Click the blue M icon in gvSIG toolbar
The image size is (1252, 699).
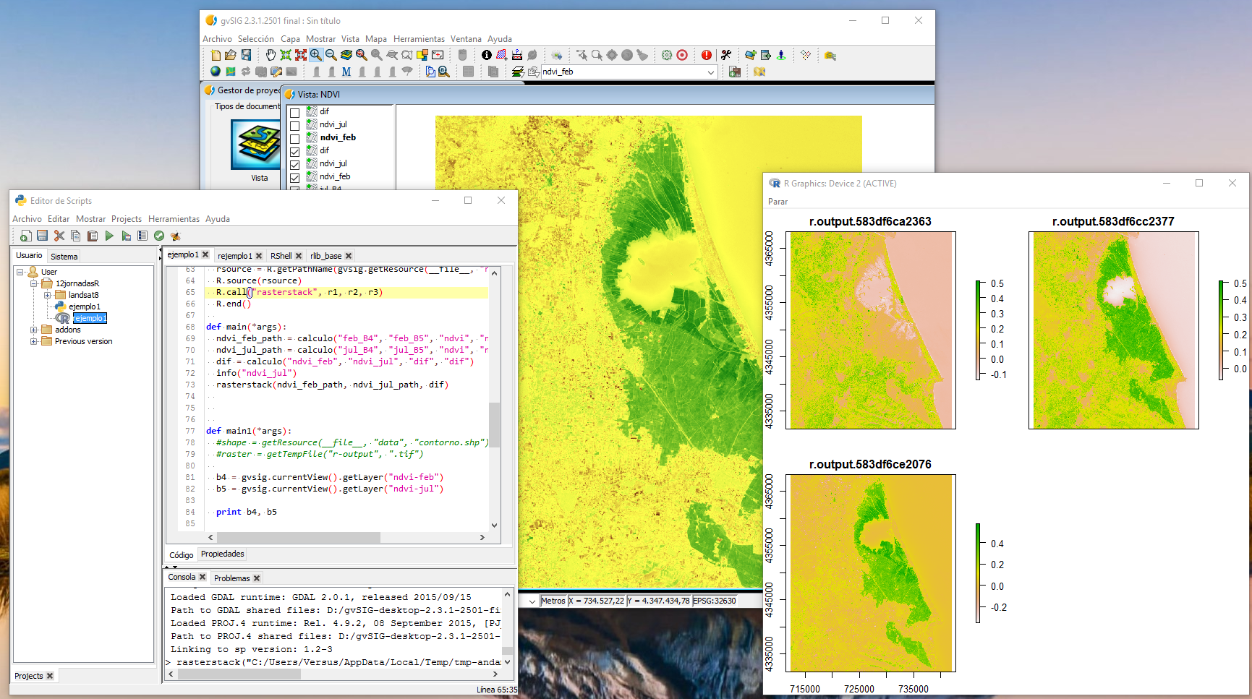point(346,72)
